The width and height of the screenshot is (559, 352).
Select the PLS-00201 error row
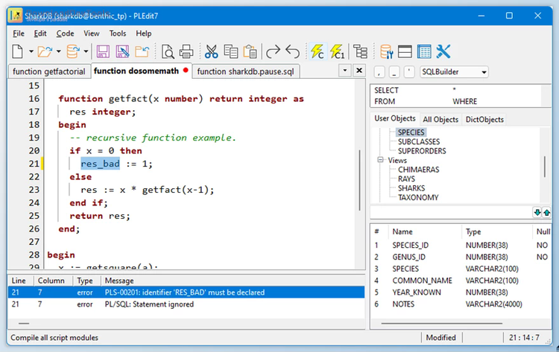pyautogui.click(x=186, y=292)
